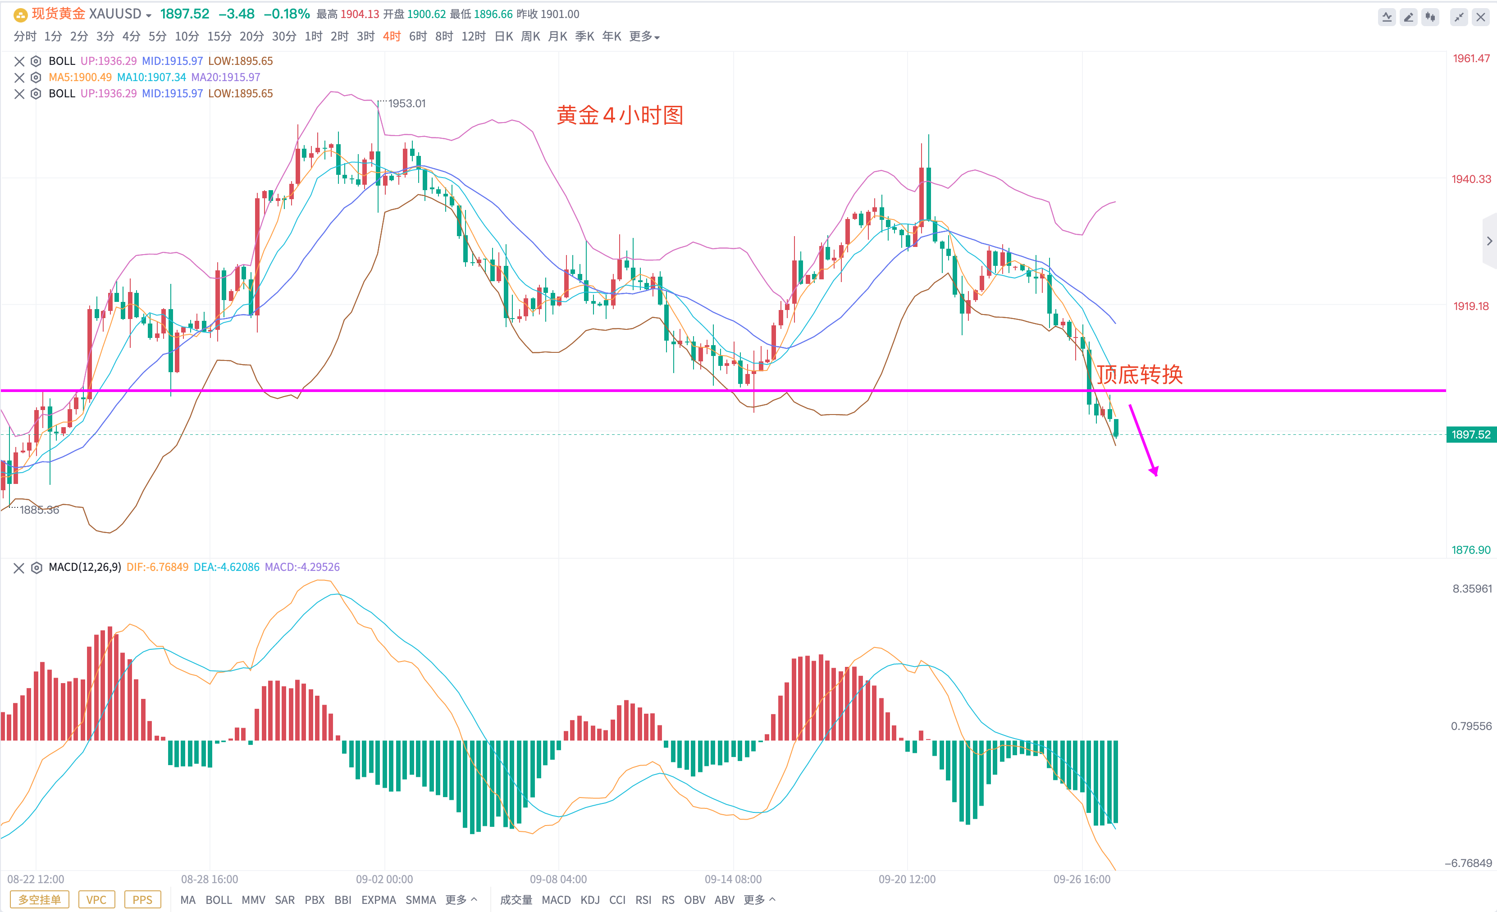Toggle the VPC overlay button
The height and width of the screenshot is (912, 1497).
tap(96, 899)
